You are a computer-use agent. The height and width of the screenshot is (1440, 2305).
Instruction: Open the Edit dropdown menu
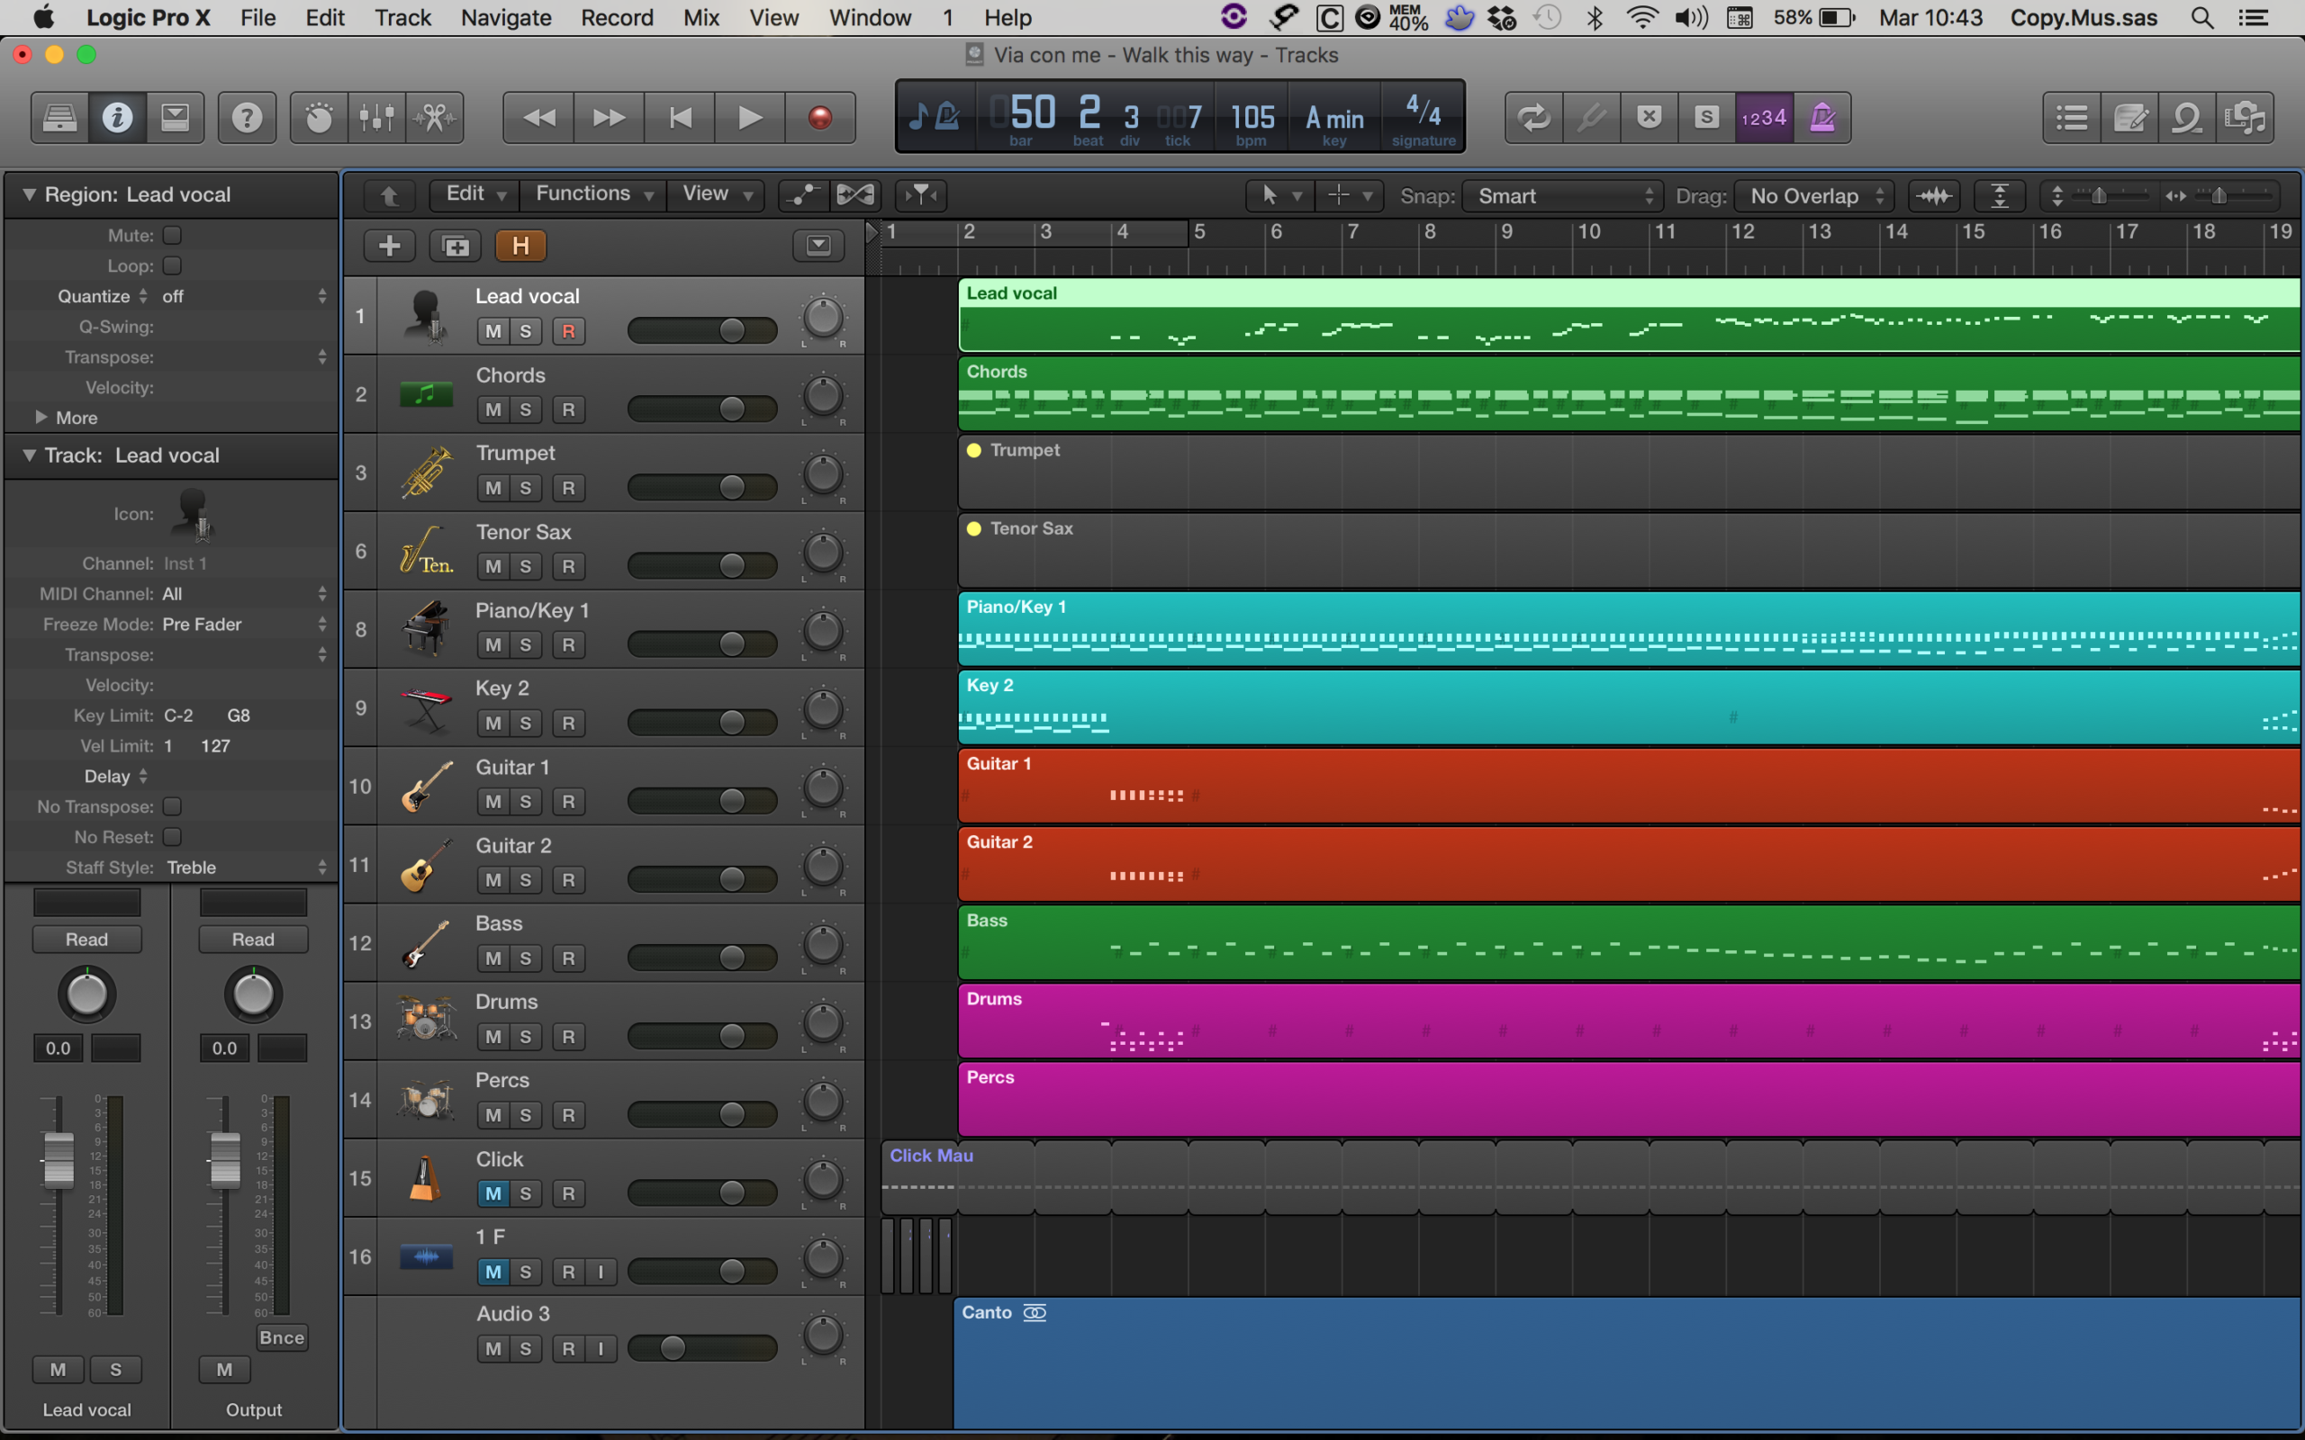475,193
